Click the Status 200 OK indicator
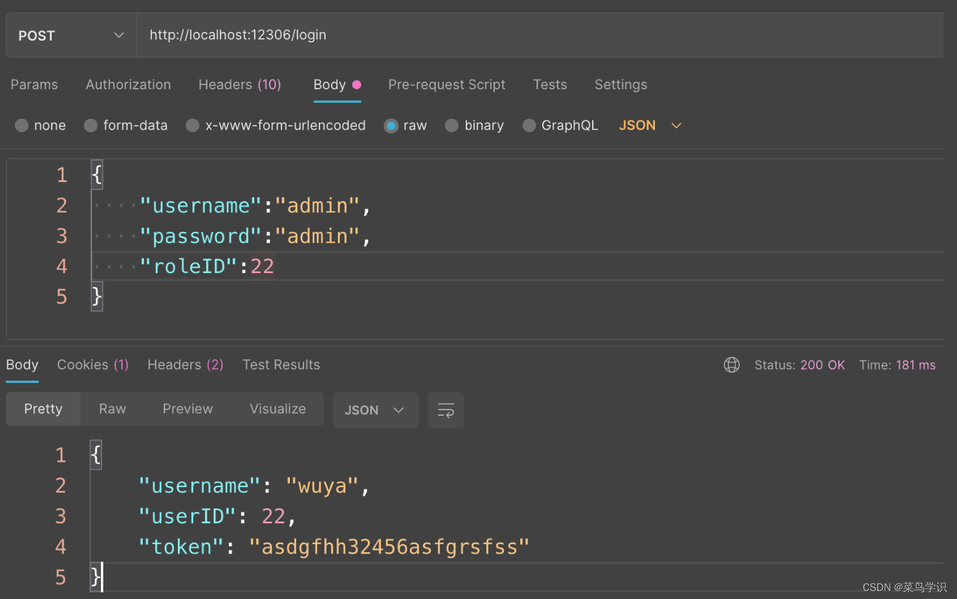 (799, 365)
